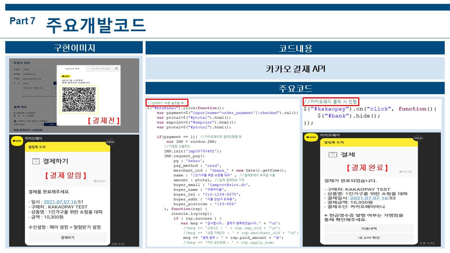Click the yellow pay icon in the 결제 완료 chat
Viewport: 450px width, 253px height.
[311, 138]
